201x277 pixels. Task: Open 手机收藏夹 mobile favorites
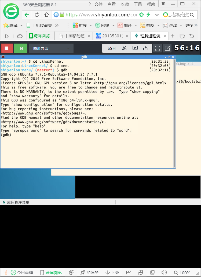pyautogui.click(x=39, y=26)
